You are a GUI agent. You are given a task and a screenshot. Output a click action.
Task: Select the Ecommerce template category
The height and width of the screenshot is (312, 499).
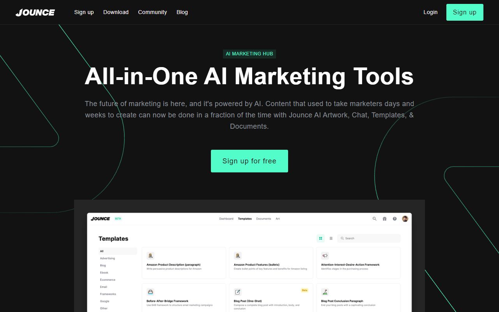click(x=108, y=280)
